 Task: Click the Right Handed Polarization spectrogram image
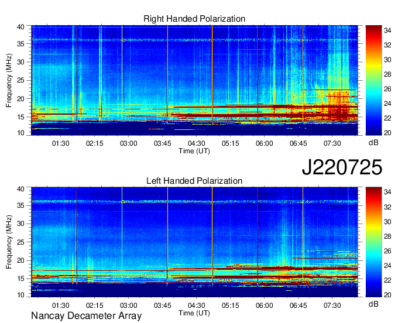[194, 80]
